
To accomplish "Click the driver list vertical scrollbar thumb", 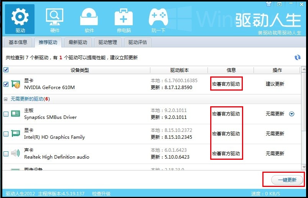I will click(x=304, y=102).
